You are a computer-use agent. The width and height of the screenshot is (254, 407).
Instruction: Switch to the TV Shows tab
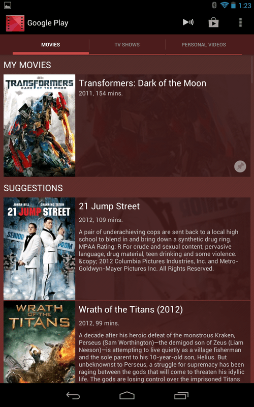[x=127, y=45]
